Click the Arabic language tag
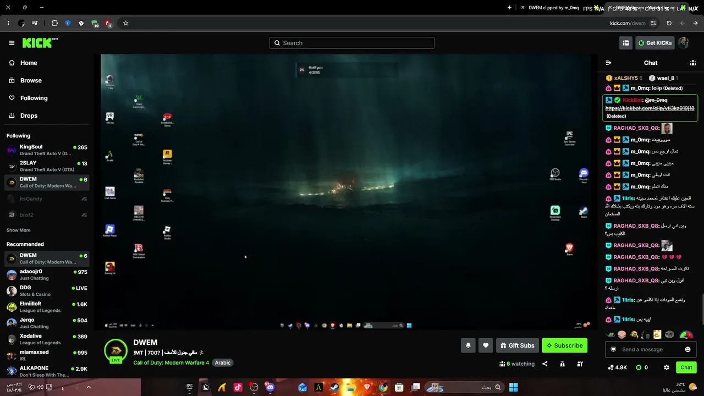Image resolution: width=704 pixels, height=396 pixels. [223, 362]
